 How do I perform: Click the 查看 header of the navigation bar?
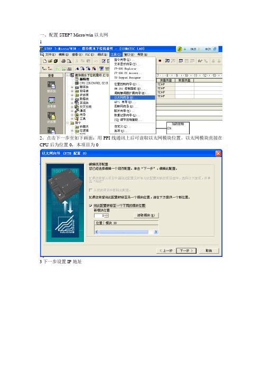(x=51, y=75)
